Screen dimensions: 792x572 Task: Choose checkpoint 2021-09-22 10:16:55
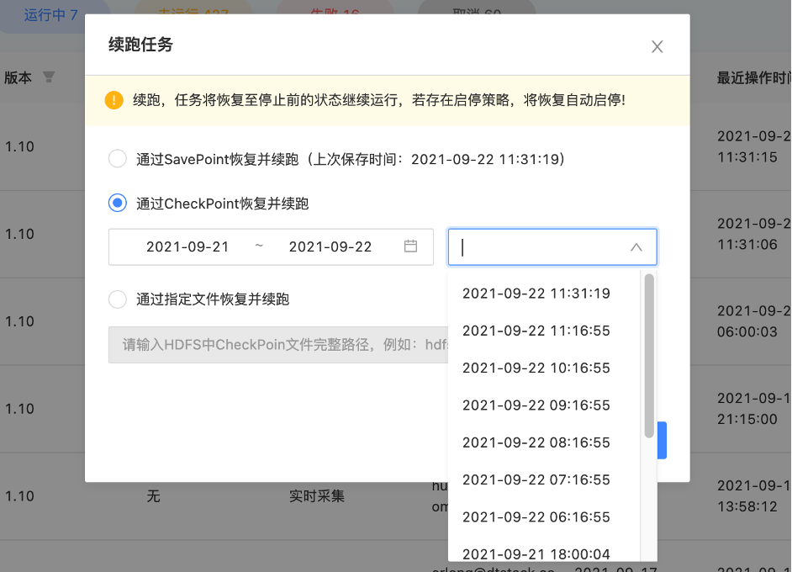click(545, 368)
